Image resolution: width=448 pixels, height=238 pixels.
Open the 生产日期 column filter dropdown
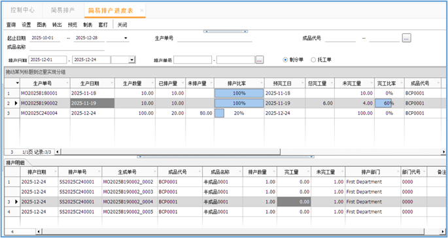[112, 83]
